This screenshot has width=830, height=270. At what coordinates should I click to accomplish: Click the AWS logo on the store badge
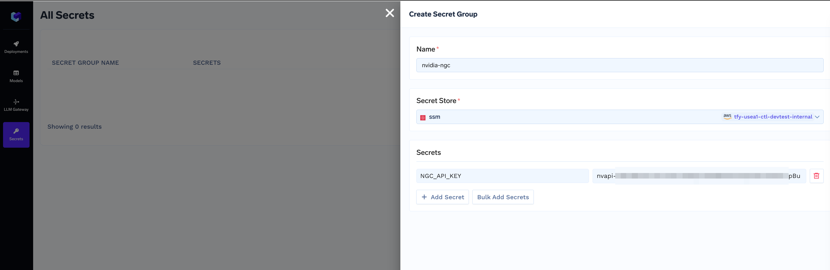[x=727, y=116]
